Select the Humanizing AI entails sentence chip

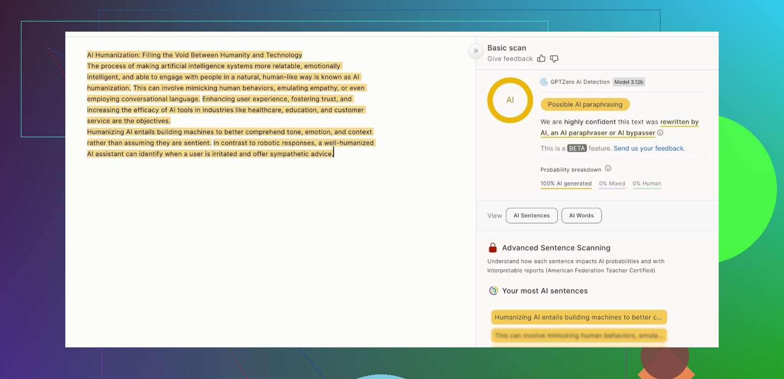pyautogui.click(x=579, y=317)
